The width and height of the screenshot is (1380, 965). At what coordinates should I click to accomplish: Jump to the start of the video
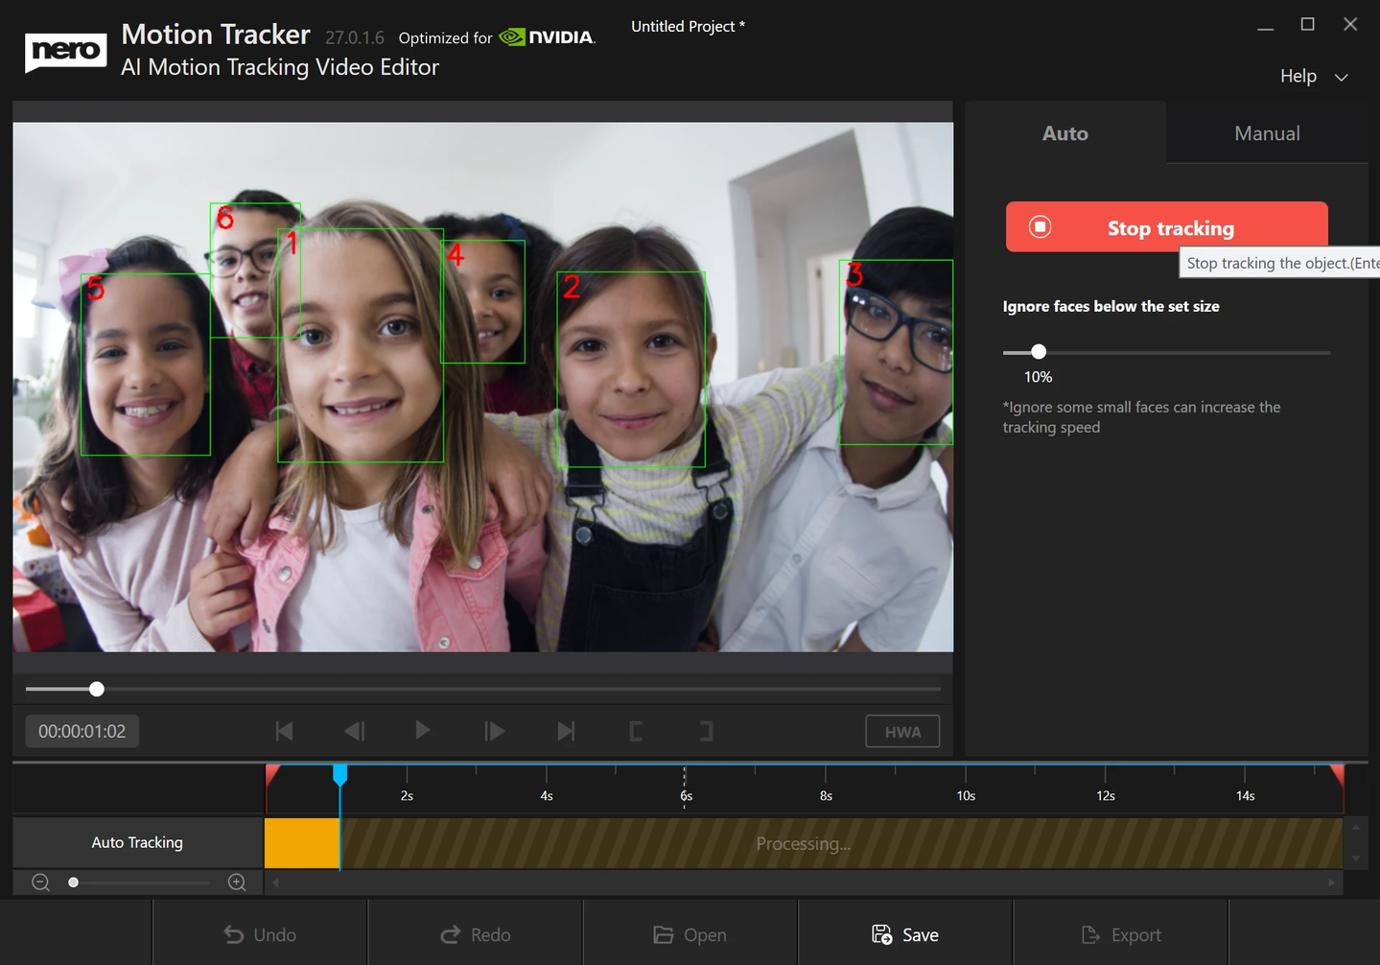(284, 731)
